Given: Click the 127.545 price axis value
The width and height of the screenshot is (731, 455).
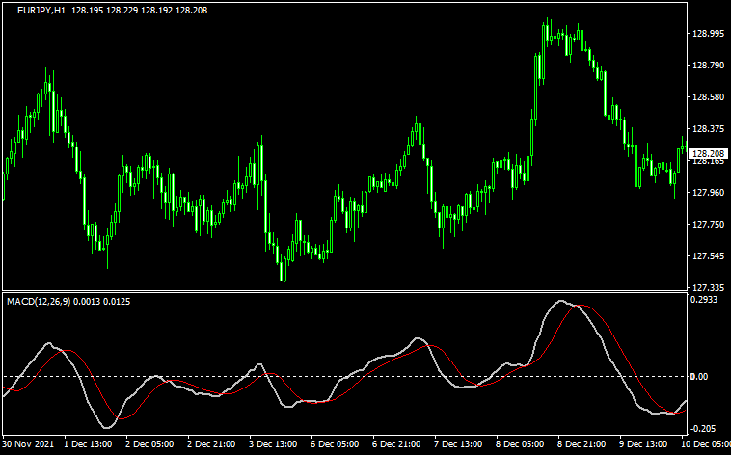Looking at the screenshot, I should (x=709, y=256).
